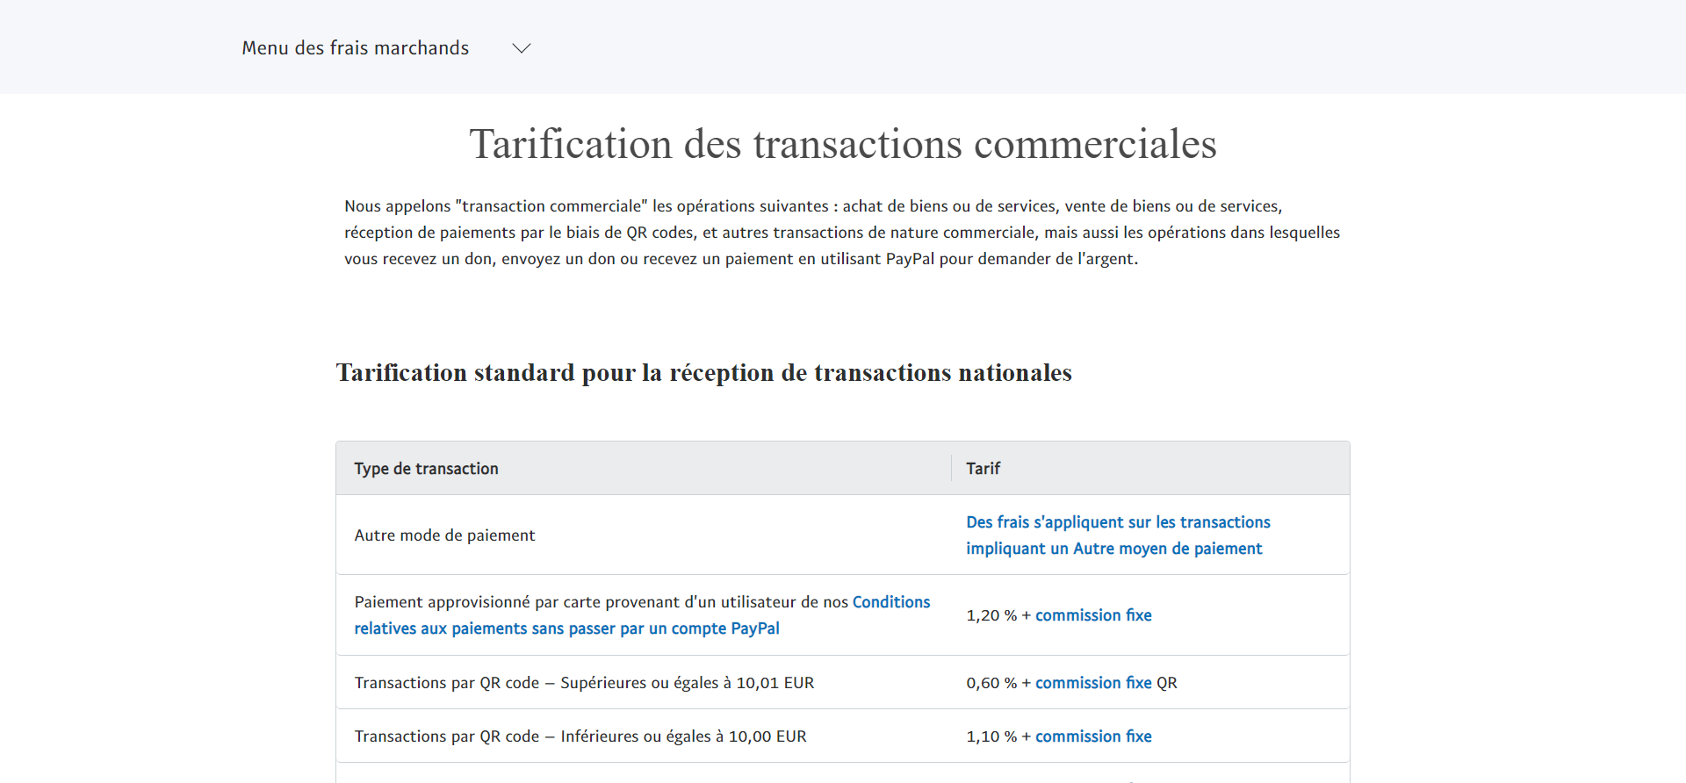Click the 'QR' text after the commission fixe link
The width and height of the screenshot is (1686, 783).
(1167, 683)
